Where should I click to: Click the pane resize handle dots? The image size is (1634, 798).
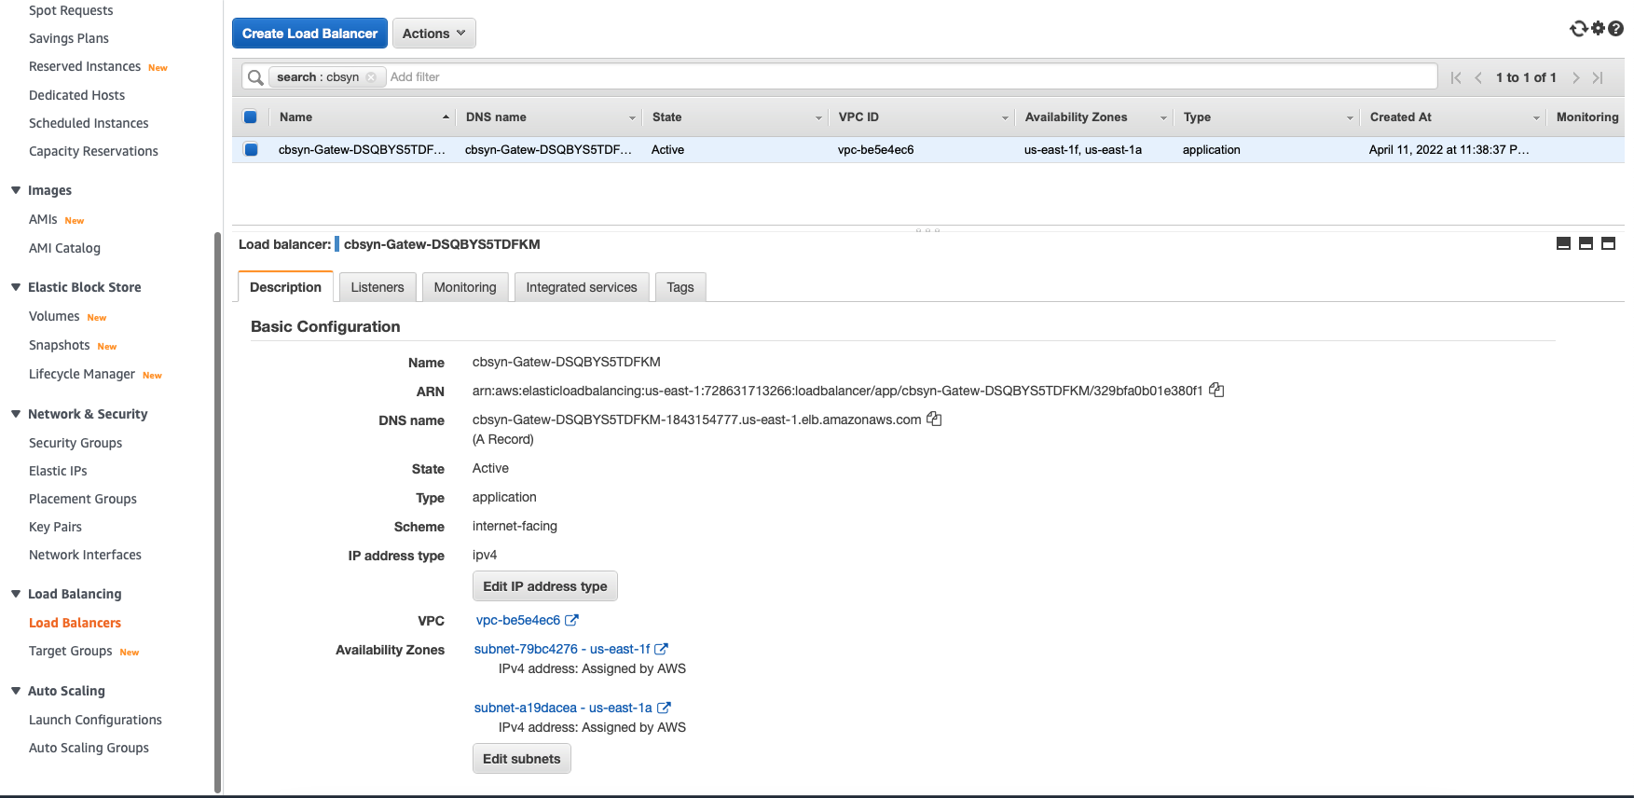[927, 229]
